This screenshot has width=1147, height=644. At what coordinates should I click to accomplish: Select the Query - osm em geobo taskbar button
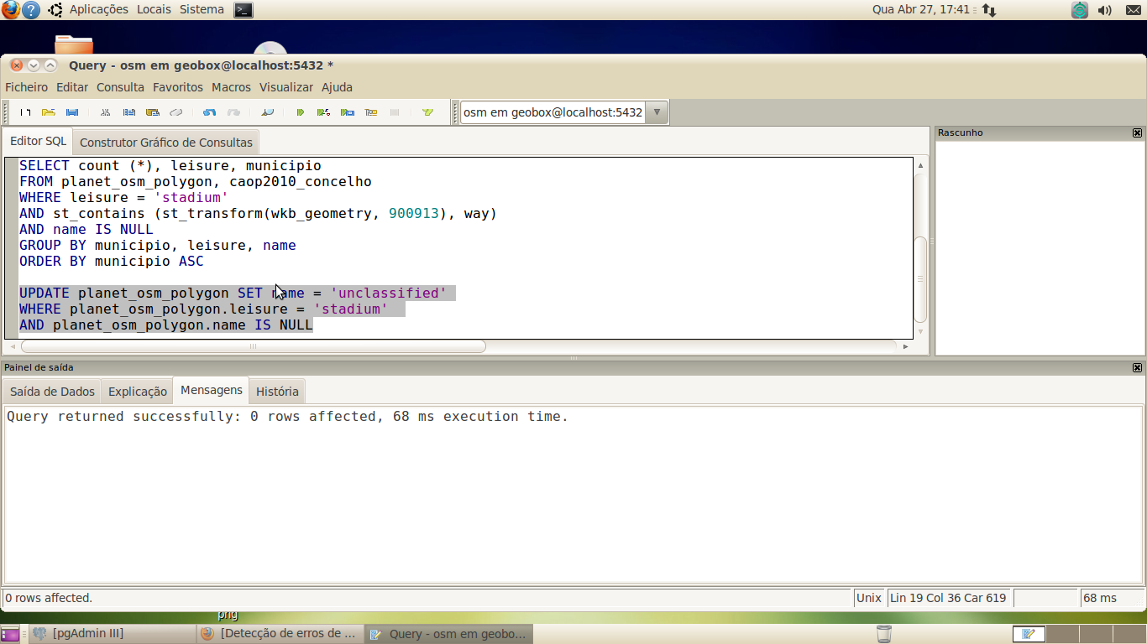[448, 634]
